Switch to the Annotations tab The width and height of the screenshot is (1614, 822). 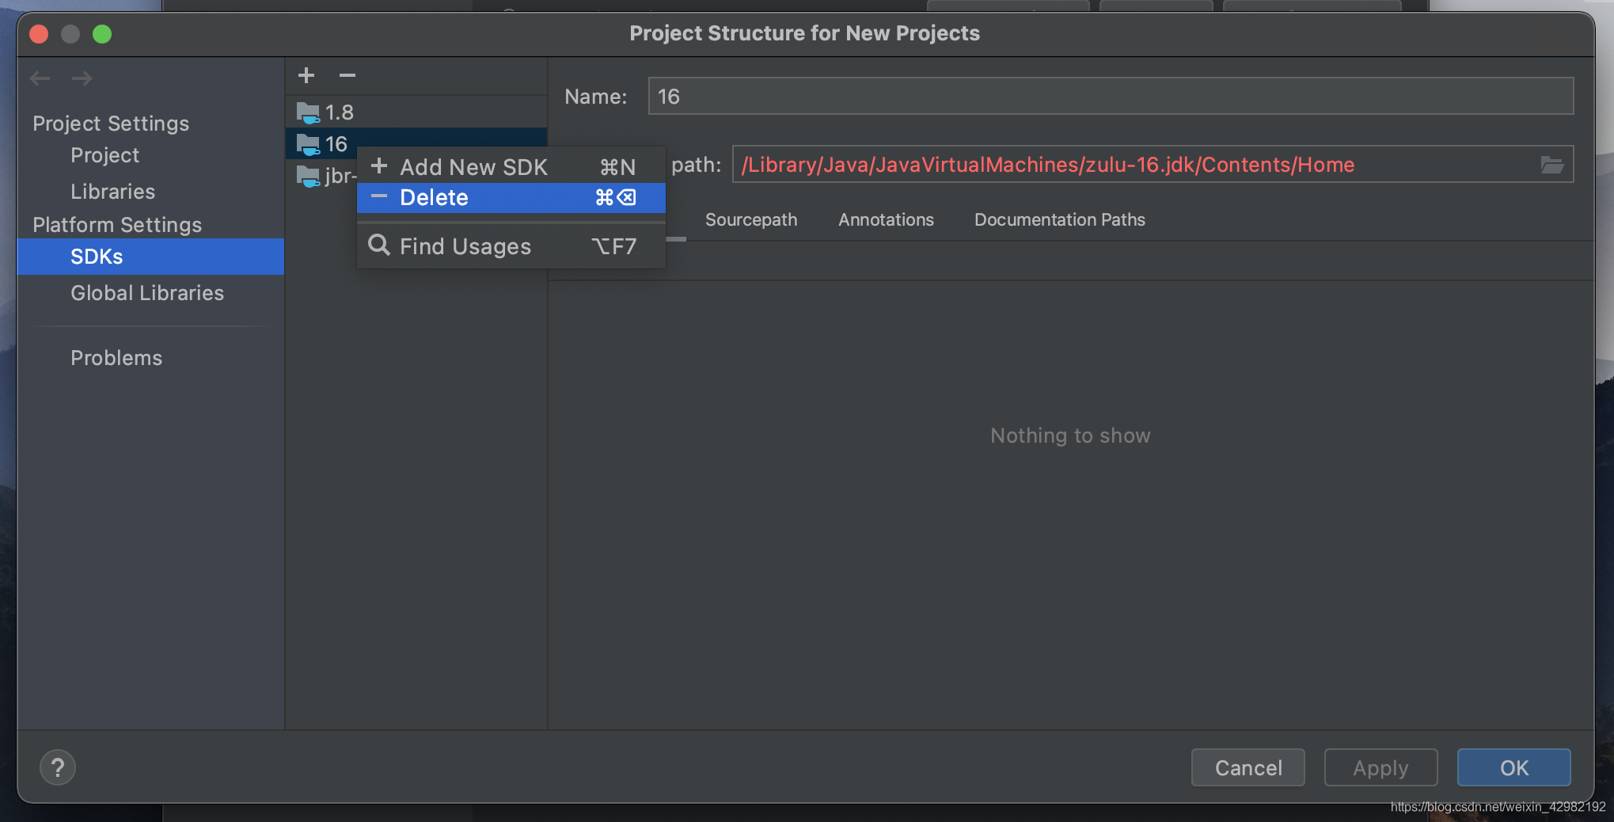[885, 219]
